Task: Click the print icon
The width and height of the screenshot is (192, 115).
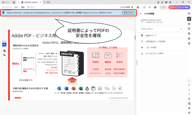Action: tap(155, 7)
